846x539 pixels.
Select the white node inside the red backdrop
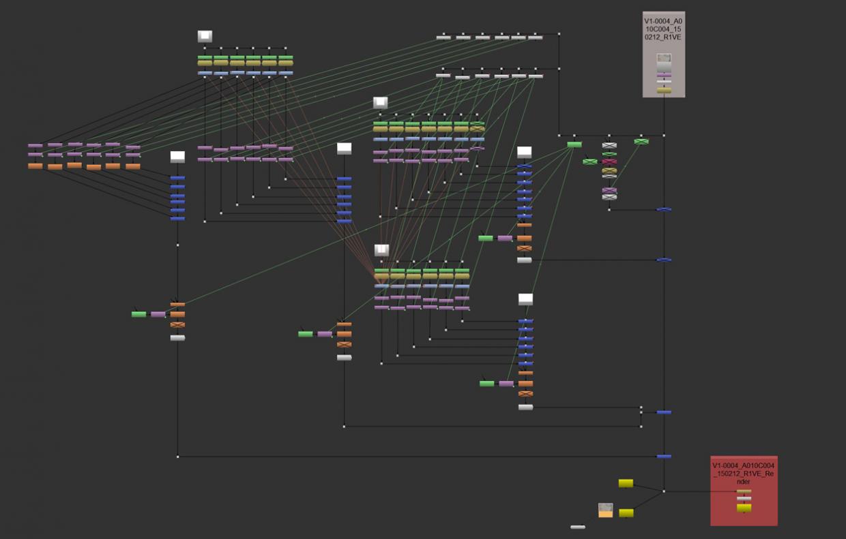[x=744, y=499]
